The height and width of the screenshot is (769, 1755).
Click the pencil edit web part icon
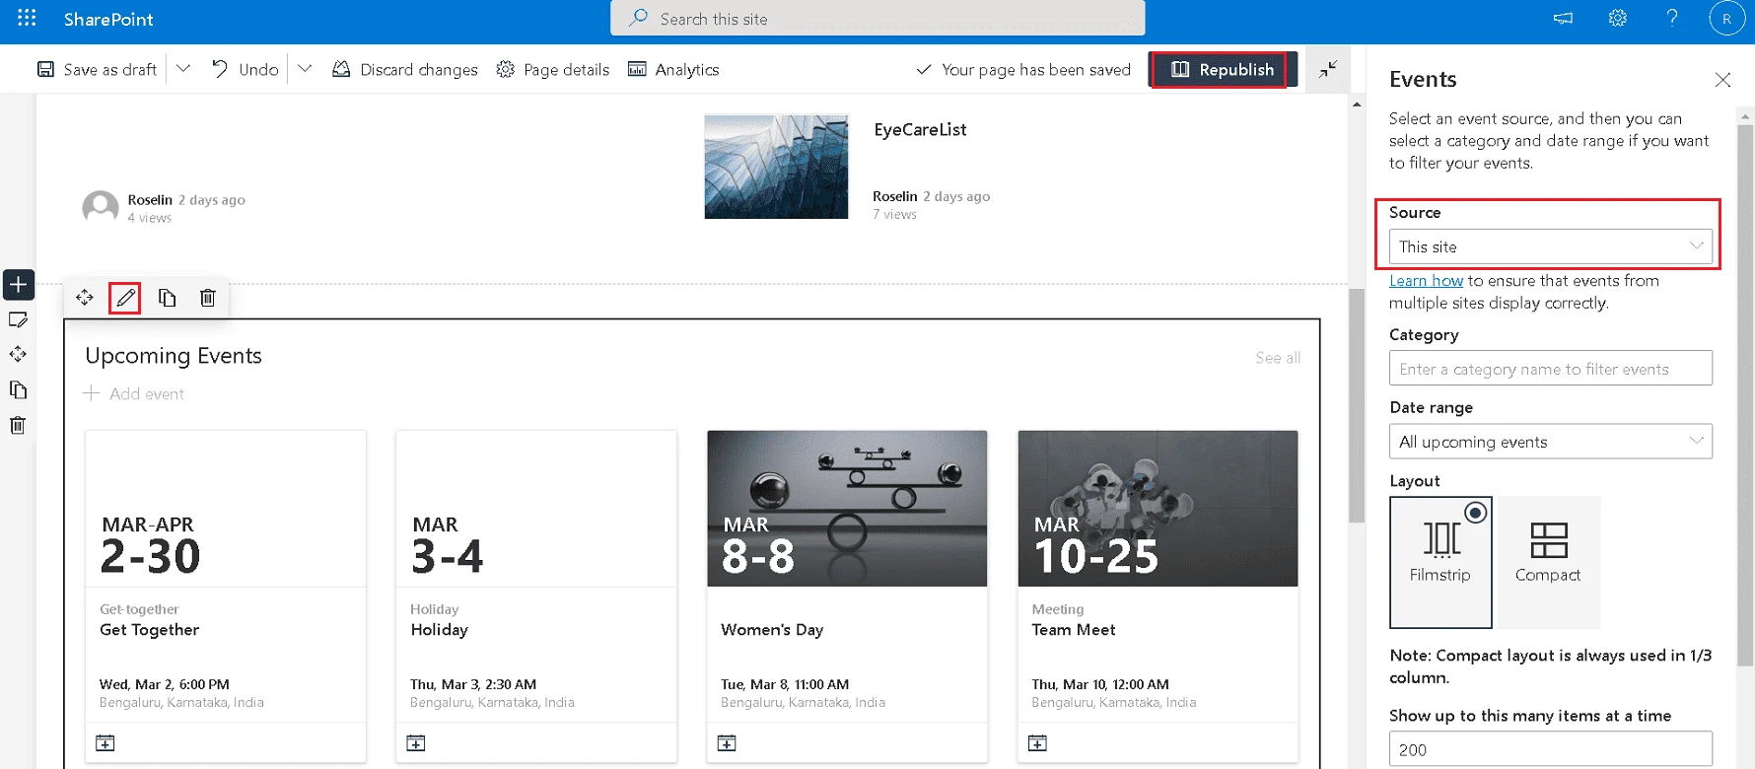[125, 297]
